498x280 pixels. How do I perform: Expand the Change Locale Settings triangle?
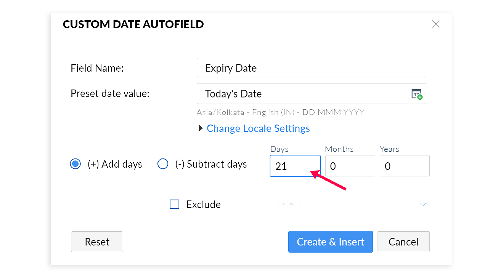click(201, 128)
